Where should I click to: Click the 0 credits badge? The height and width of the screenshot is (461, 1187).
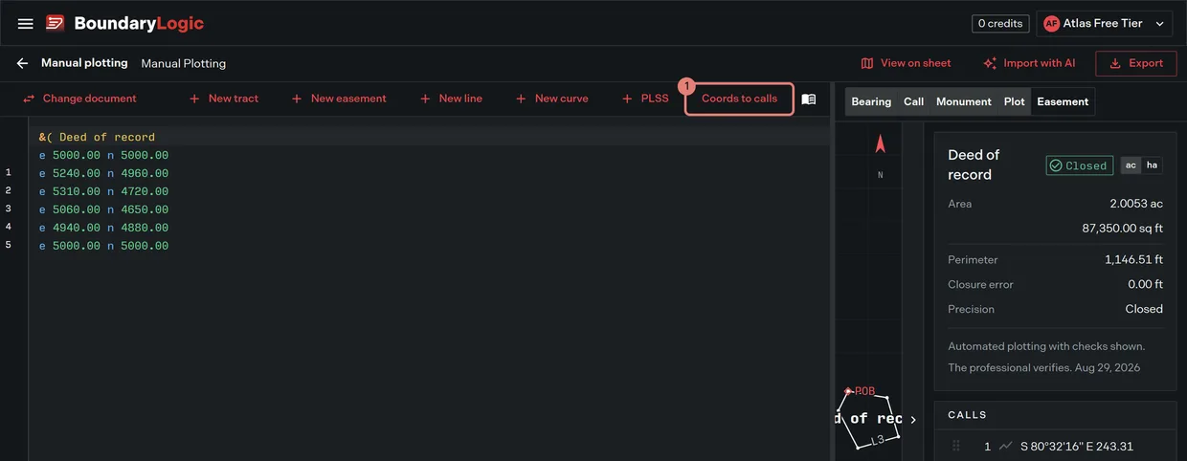point(999,23)
